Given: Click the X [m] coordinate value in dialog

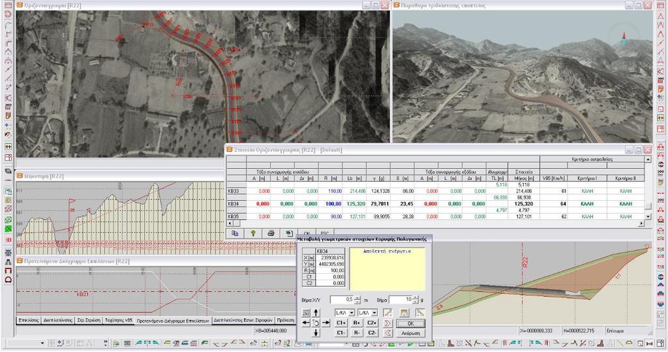Looking at the screenshot, I should coord(330,257).
